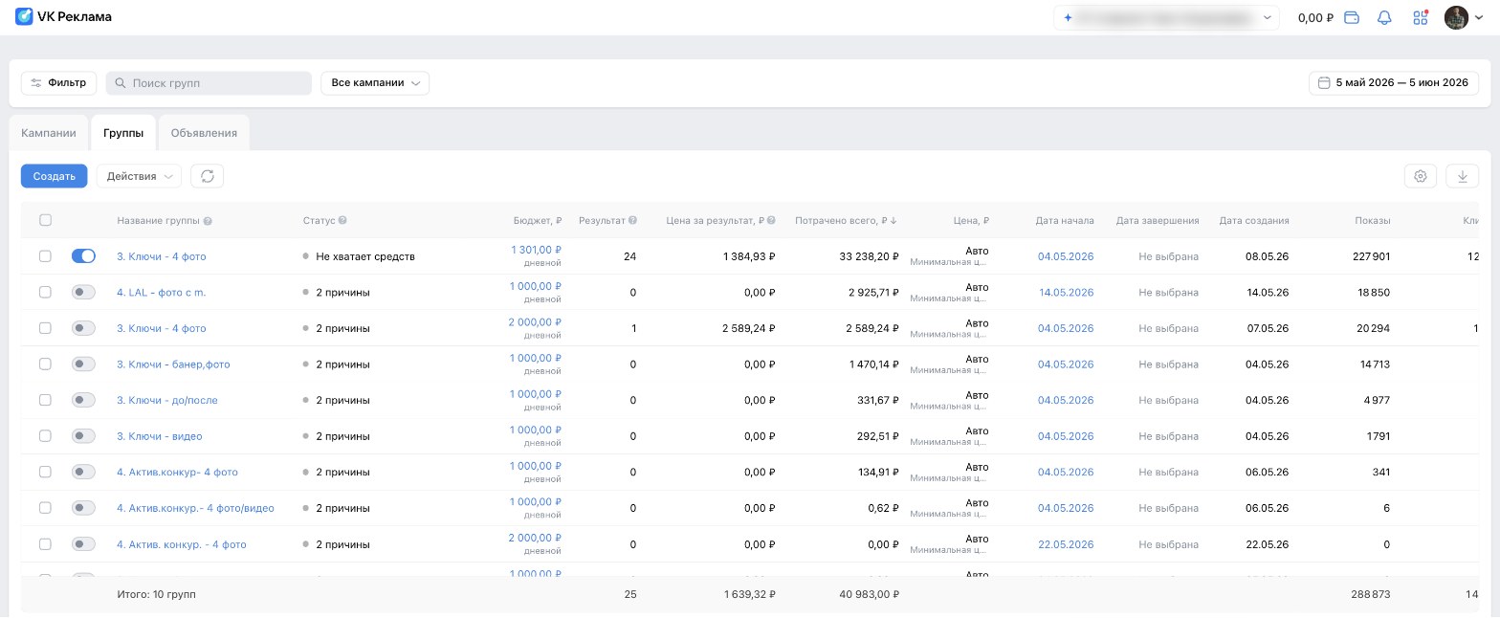Open the 4. Актив.конкур.- 4 фото/видео group
Image resolution: width=1500 pixels, height=618 pixels.
point(195,508)
